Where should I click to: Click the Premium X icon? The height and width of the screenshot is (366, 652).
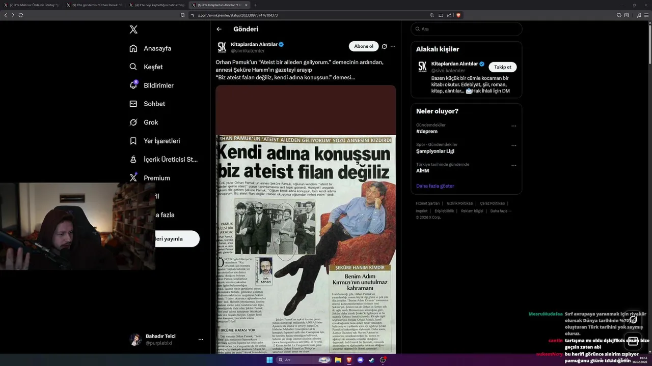coord(133,178)
